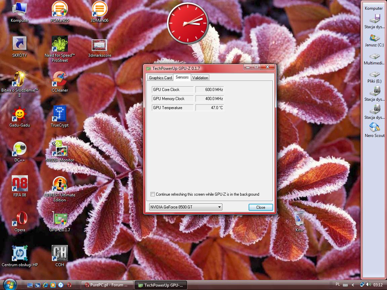
Task: Launch Internet Explorer from Quick Launch
Action: point(45,285)
